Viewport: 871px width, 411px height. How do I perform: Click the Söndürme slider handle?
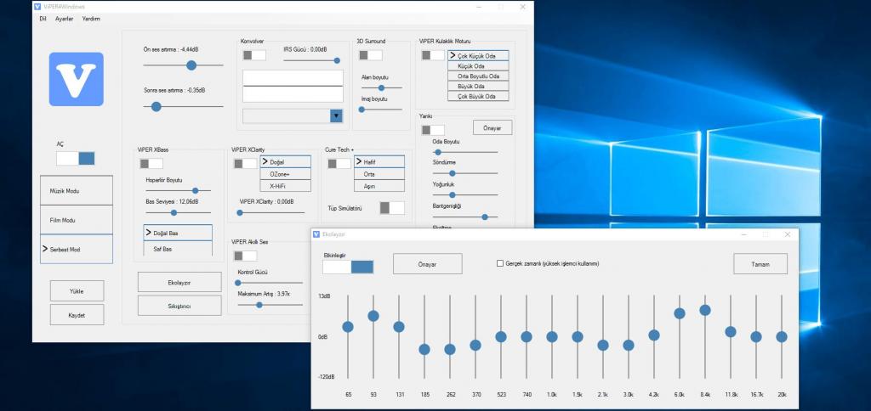coord(453,173)
